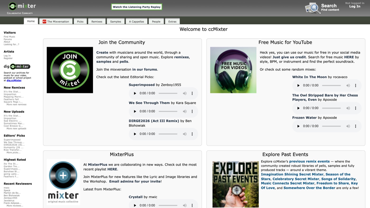Open the Remixes tab

(x=97, y=21)
